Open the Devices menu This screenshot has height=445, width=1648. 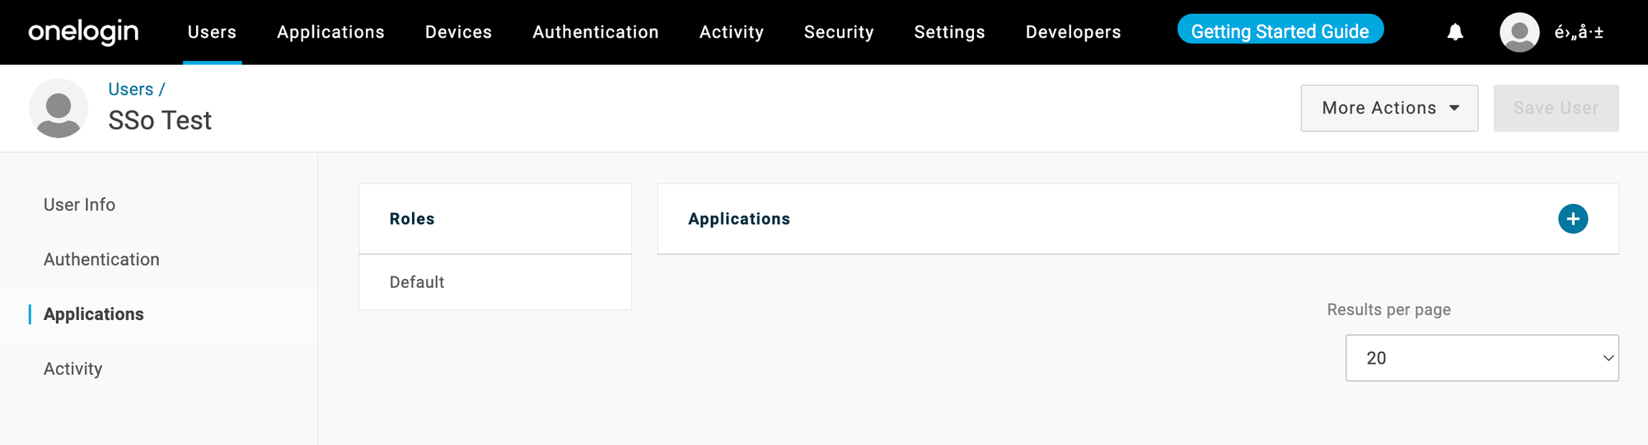pyautogui.click(x=458, y=32)
